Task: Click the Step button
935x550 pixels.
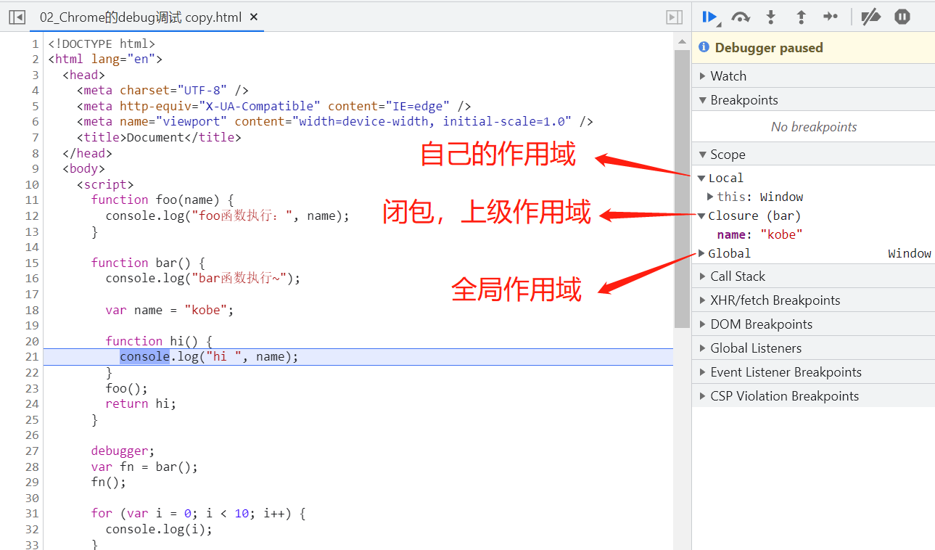Action: (831, 17)
